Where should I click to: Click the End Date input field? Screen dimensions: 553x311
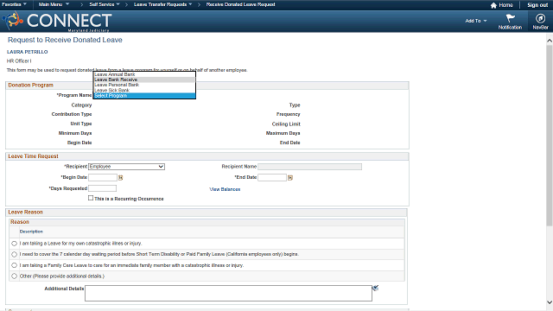pyautogui.click(x=272, y=177)
